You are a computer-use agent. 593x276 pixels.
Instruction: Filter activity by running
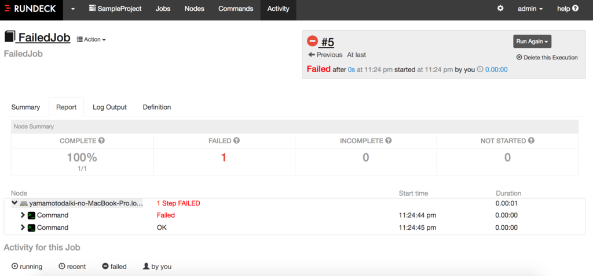point(27,266)
